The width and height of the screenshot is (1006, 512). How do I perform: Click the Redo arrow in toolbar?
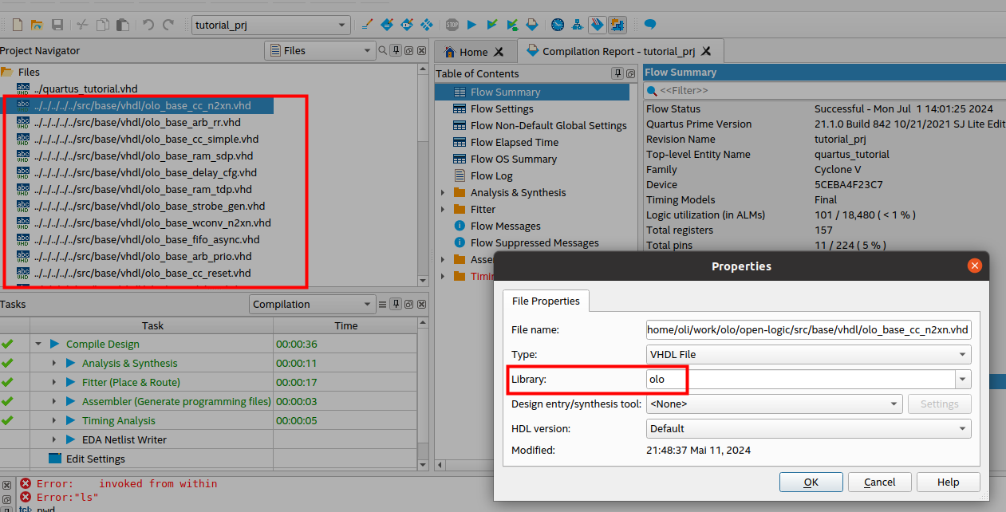168,25
